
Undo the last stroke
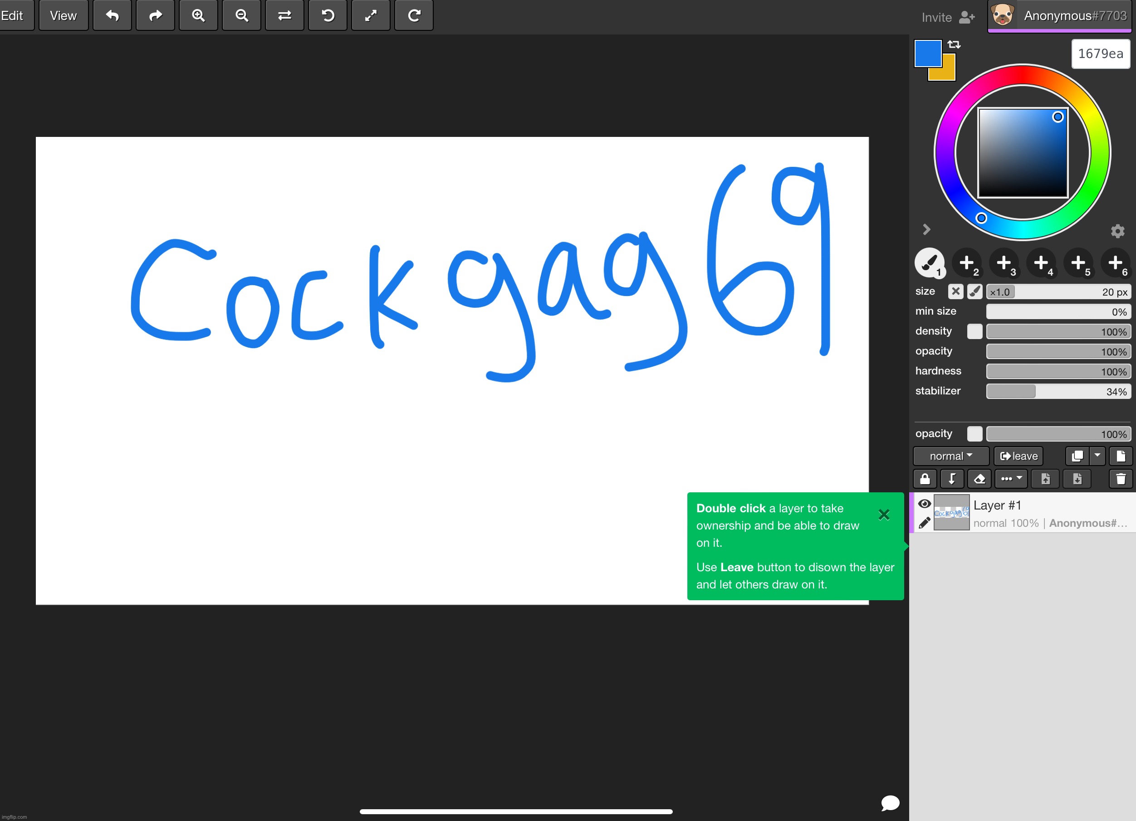pyautogui.click(x=112, y=15)
